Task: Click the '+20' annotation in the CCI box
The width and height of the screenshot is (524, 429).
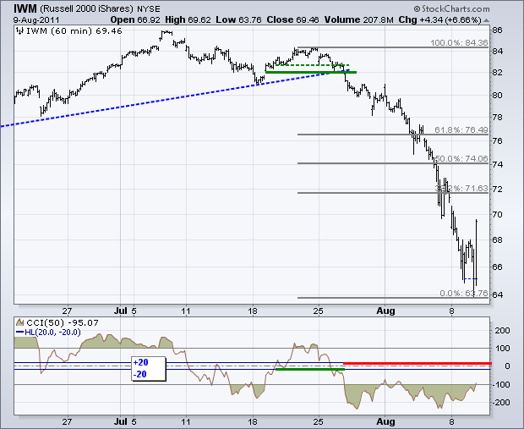Action: pyautogui.click(x=140, y=363)
